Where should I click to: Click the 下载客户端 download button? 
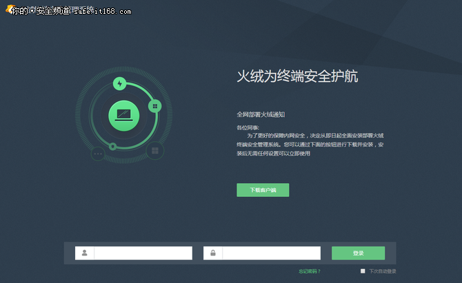[x=263, y=190]
